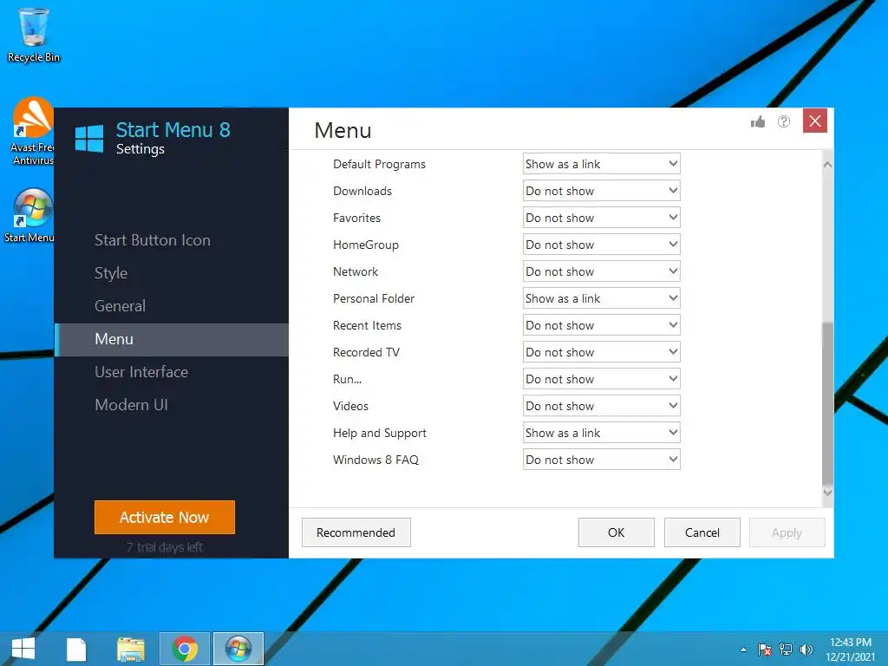Image resolution: width=888 pixels, height=666 pixels.
Task: Click the vertical scrollbar thumb
Action: click(x=827, y=404)
